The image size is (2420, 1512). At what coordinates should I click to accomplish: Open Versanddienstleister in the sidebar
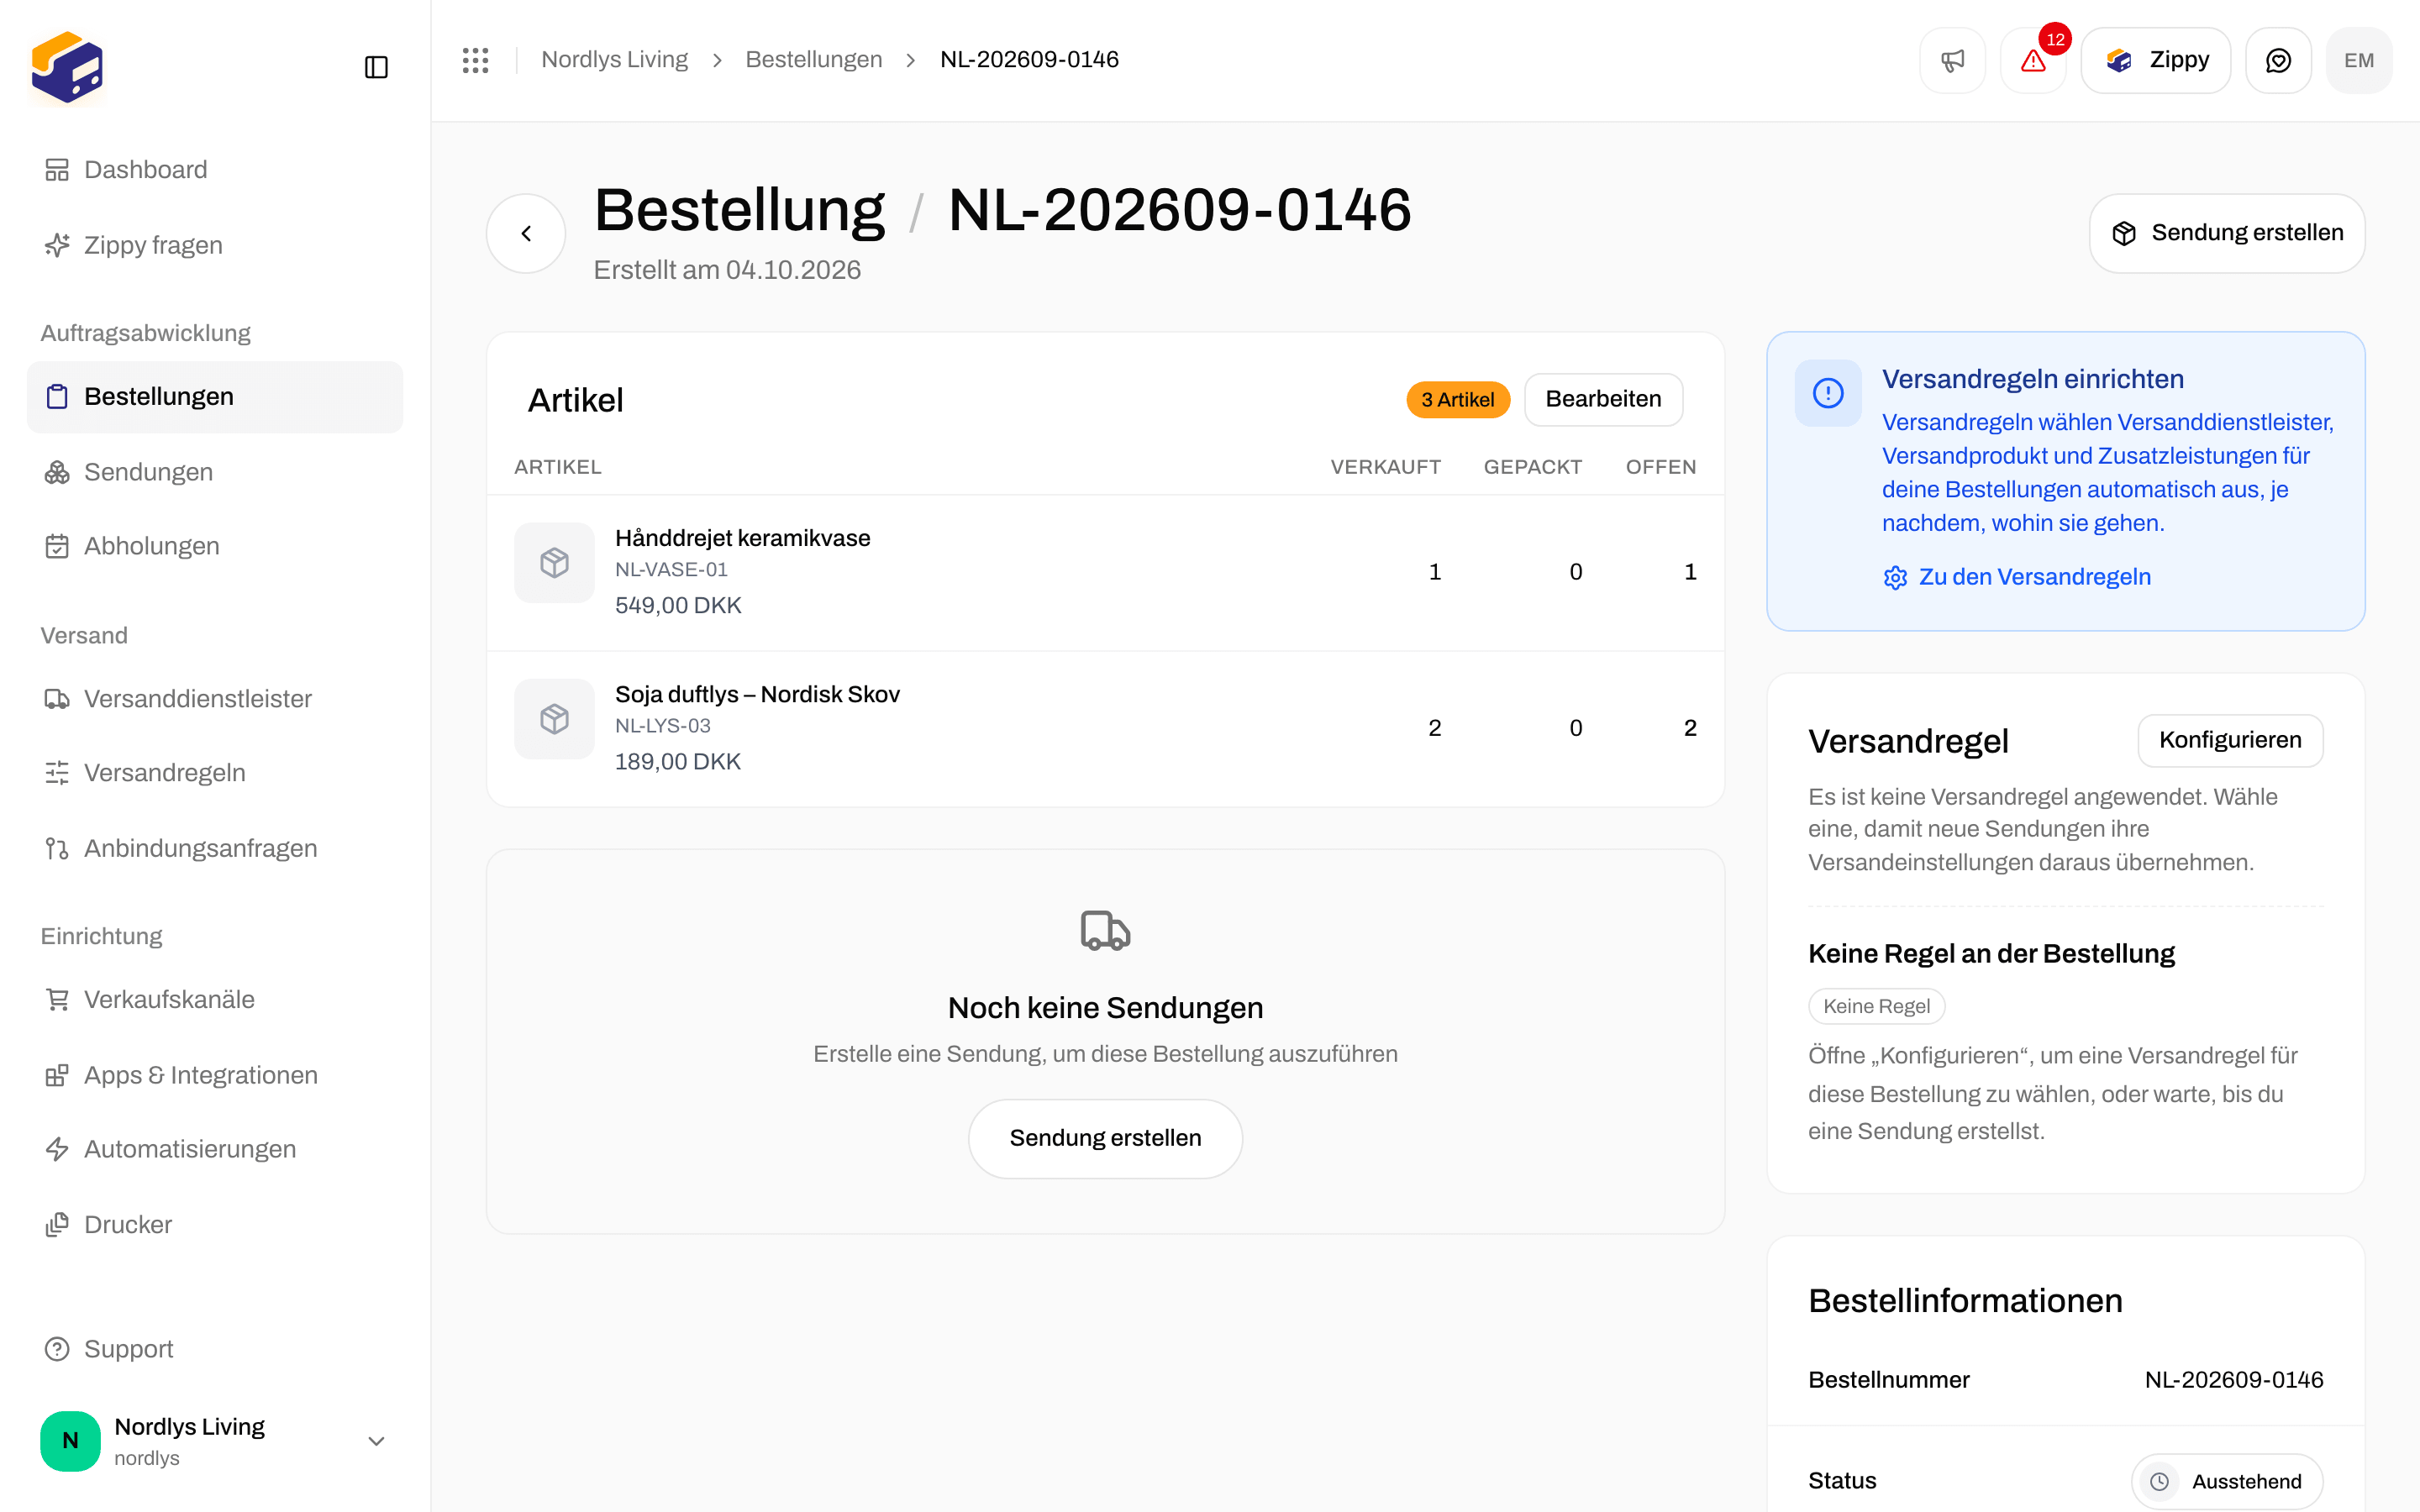(x=215, y=699)
